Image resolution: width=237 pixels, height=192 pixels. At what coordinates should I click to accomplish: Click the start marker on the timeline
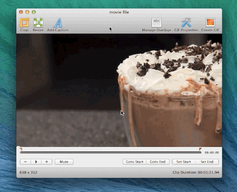pos(21,149)
